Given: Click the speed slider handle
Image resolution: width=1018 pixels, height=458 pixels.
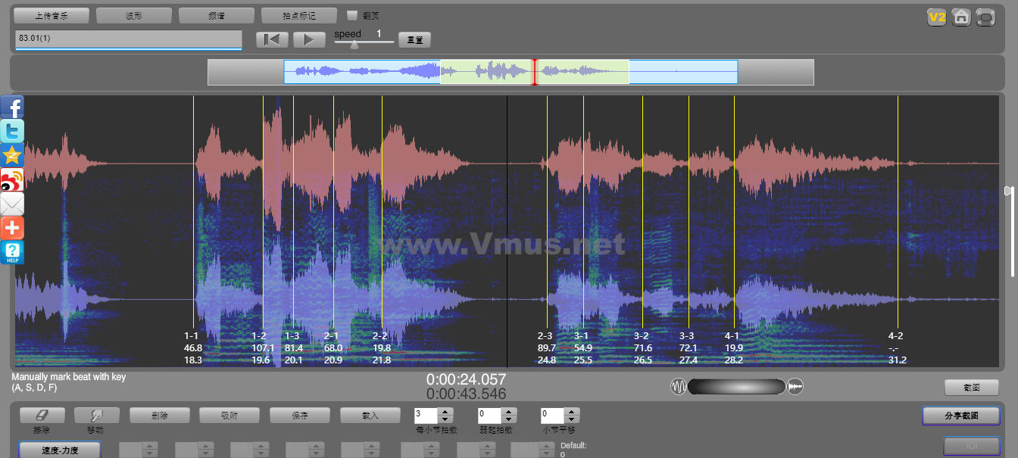Looking at the screenshot, I should coord(354,44).
